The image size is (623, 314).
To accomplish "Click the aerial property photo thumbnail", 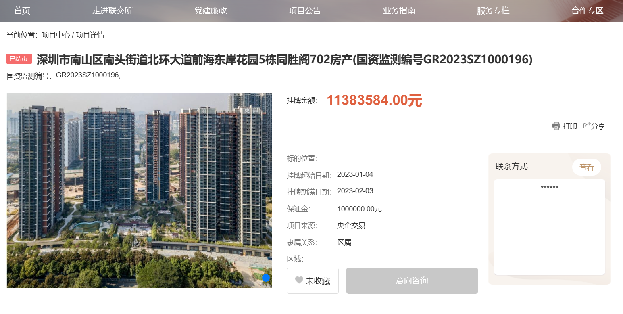I will point(139,190).
